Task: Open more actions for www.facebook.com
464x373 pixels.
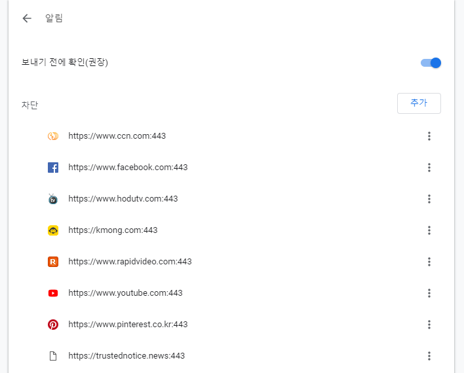Action: pyautogui.click(x=429, y=168)
